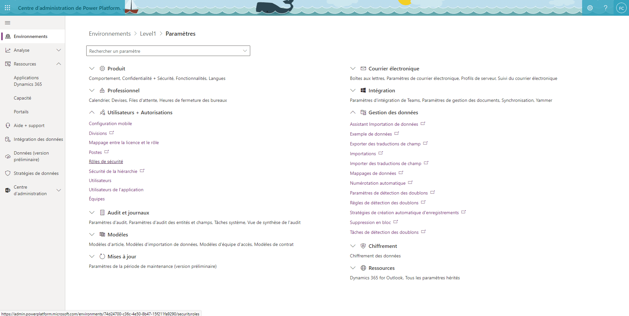Collapse the Utilisateurs + Autorisations chevron
This screenshot has width=629, height=316.
[x=92, y=112]
